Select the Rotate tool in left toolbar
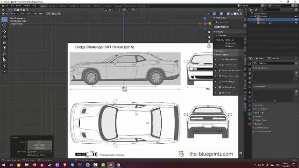299x168 pixels. [4, 37]
